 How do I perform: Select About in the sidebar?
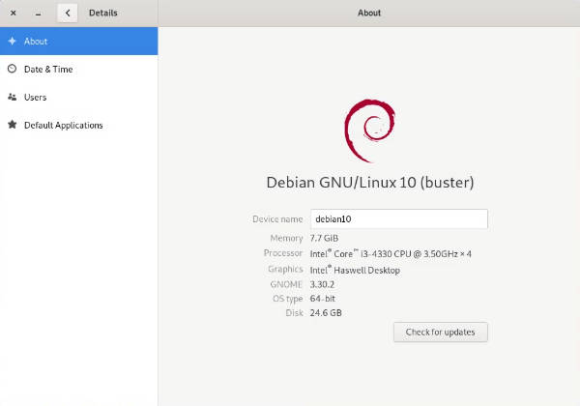(x=79, y=41)
